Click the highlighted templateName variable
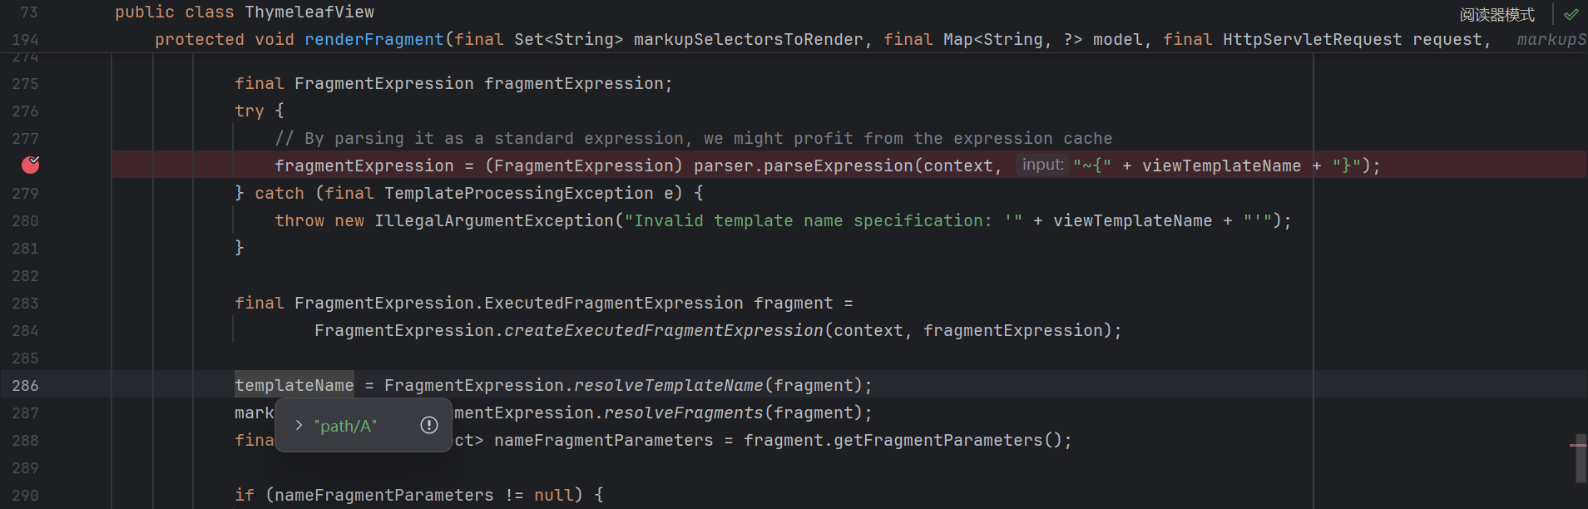Image resolution: width=1588 pixels, height=509 pixels. pos(294,385)
